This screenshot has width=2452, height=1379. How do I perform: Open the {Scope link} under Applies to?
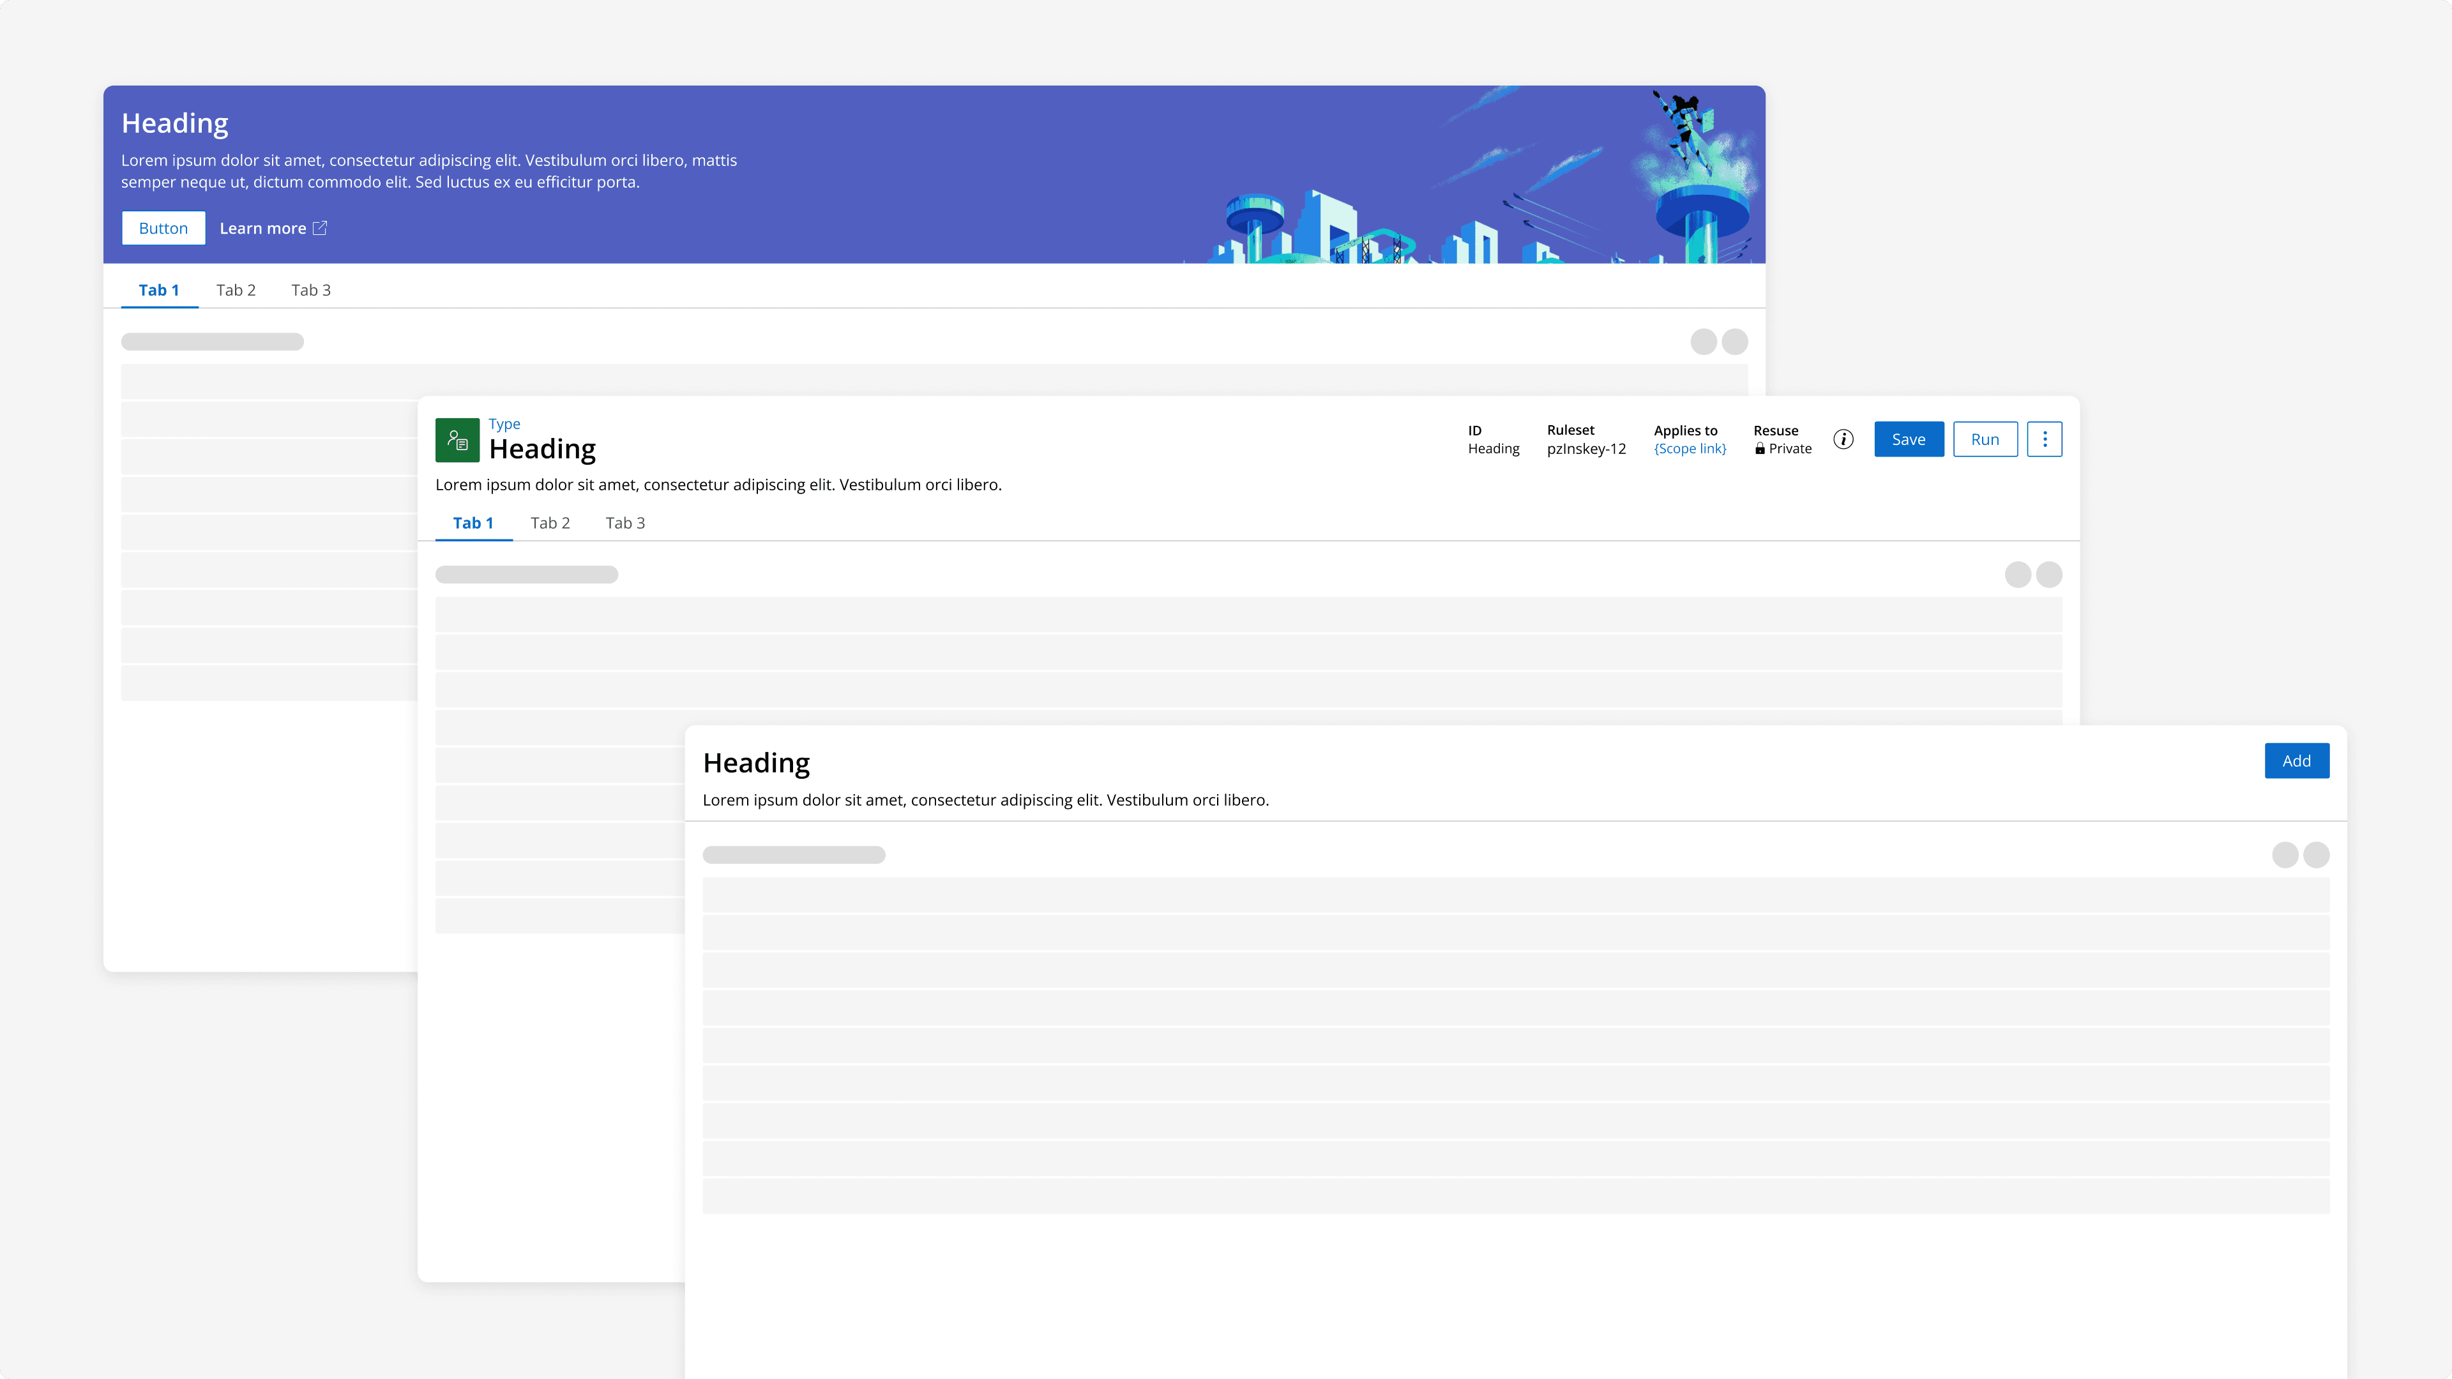click(1690, 449)
